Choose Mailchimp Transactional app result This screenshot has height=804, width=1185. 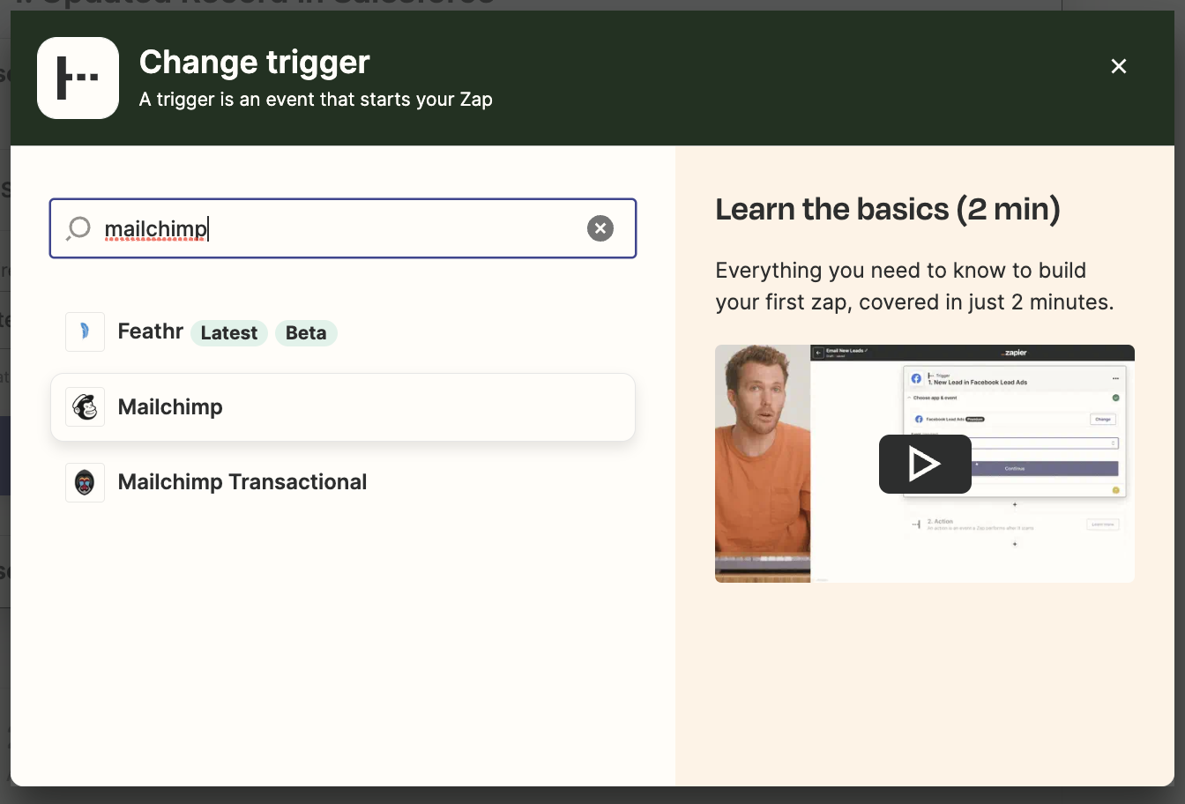click(x=343, y=482)
